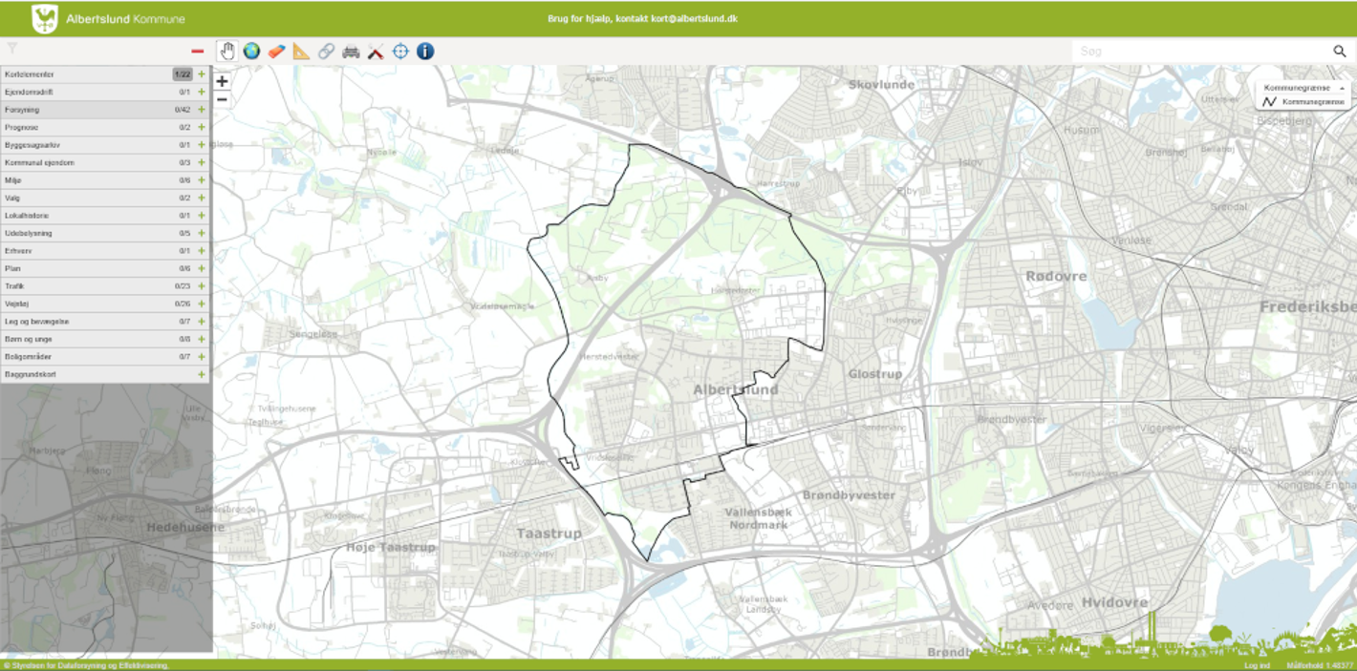Click the chain link icon
This screenshot has width=1357, height=671.
pyautogui.click(x=327, y=51)
